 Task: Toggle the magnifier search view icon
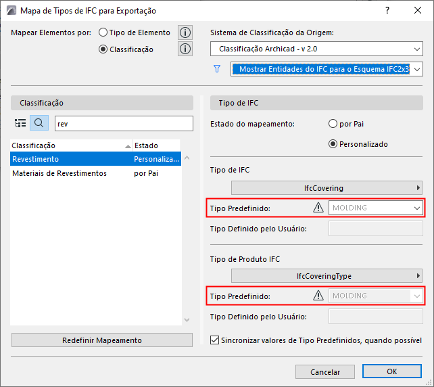tap(39, 123)
